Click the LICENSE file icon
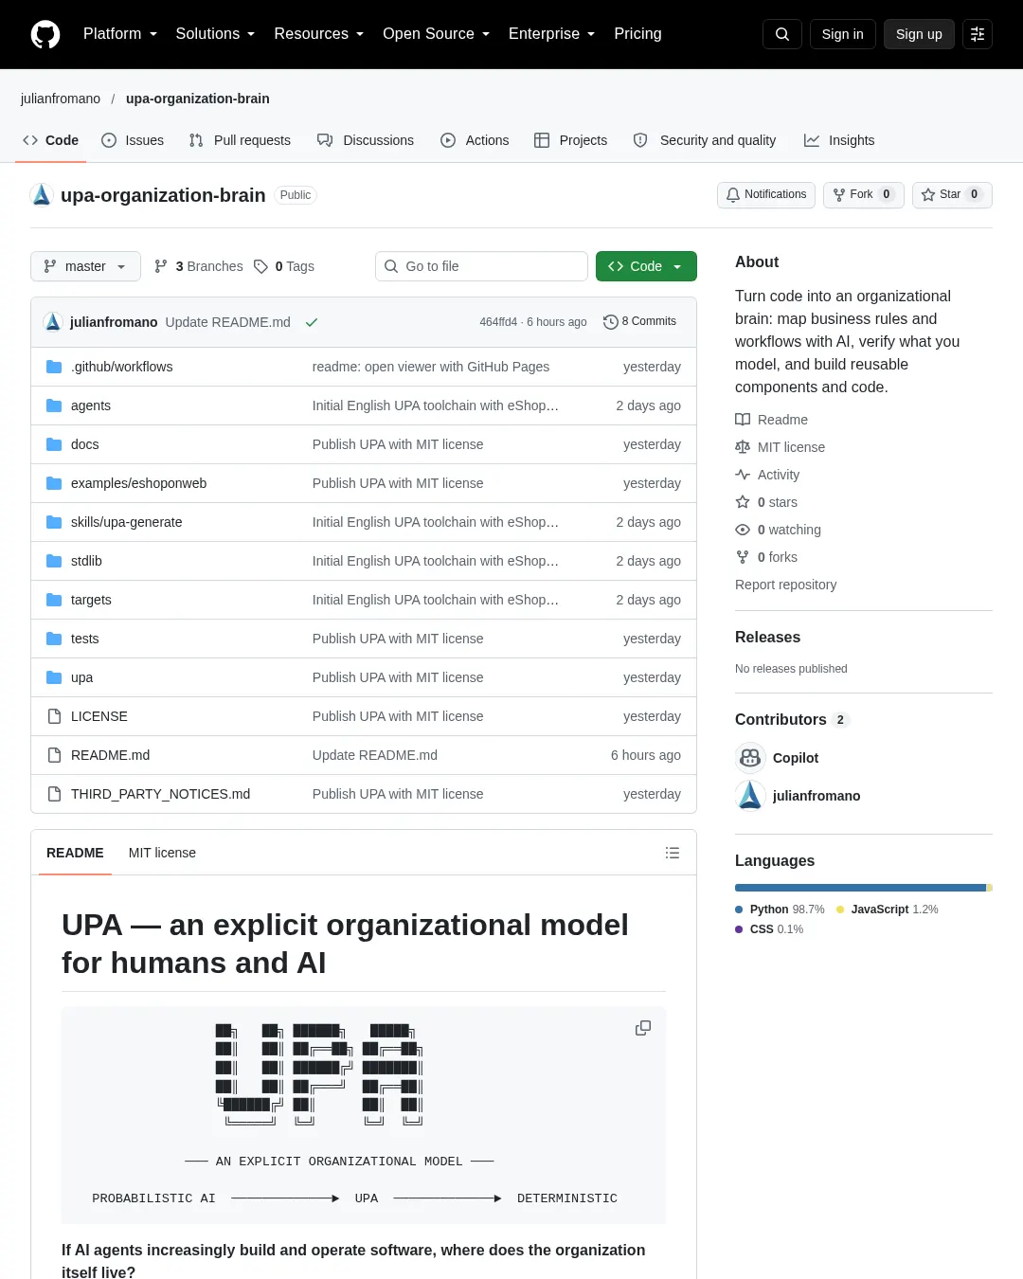1023x1279 pixels. (x=54, y=716)
